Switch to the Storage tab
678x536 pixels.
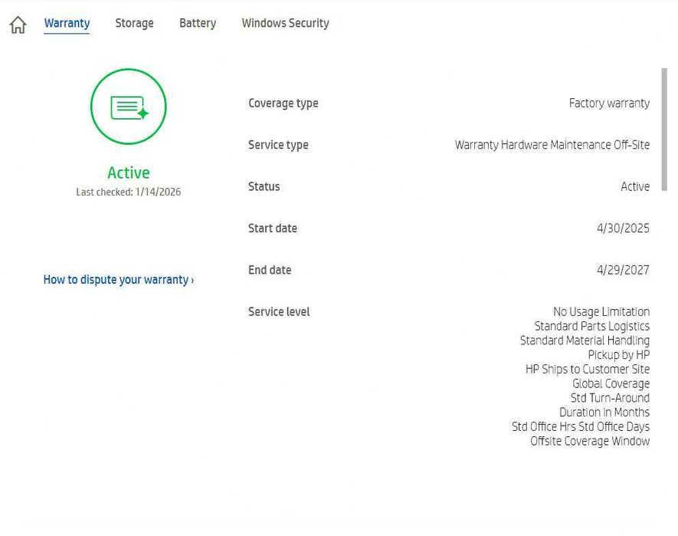[x=135, y=23]
